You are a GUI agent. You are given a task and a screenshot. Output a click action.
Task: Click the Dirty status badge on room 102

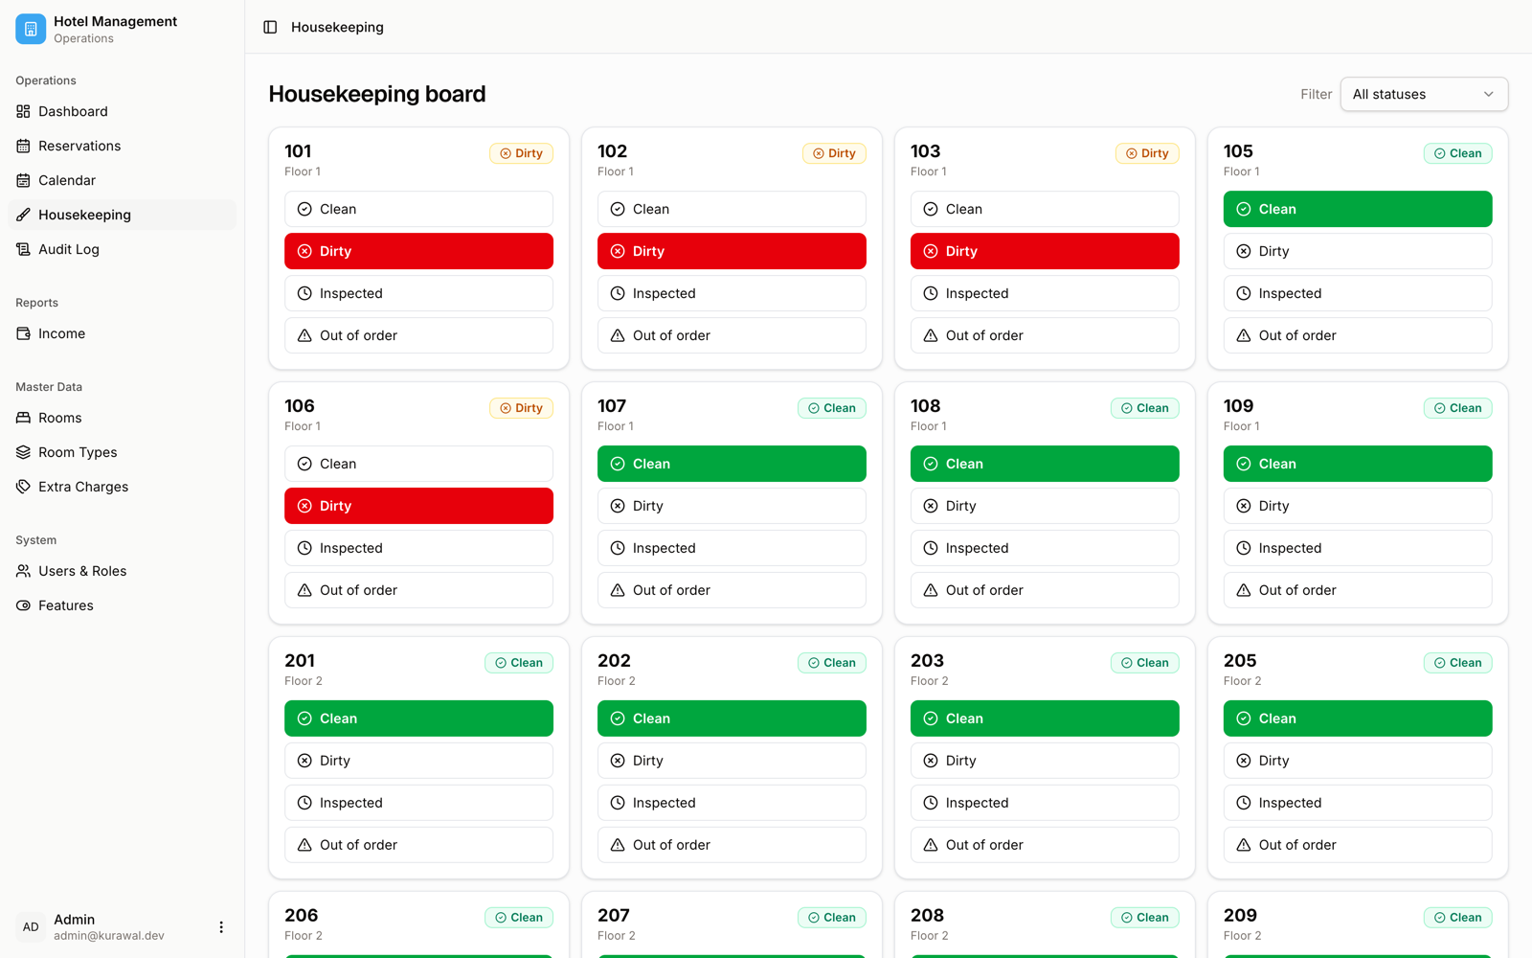coord(834,153)
